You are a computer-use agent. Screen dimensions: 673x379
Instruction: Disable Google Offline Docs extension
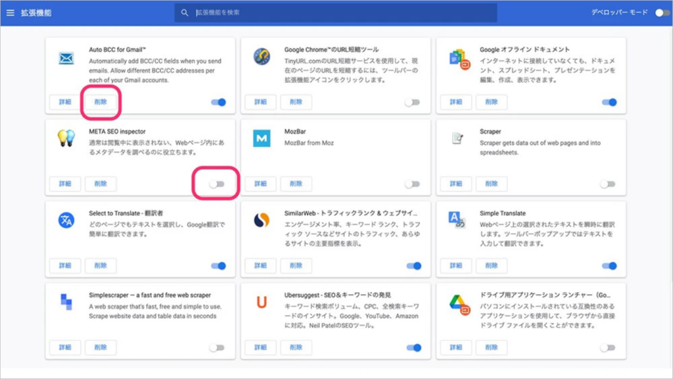[x=609, y=102]
